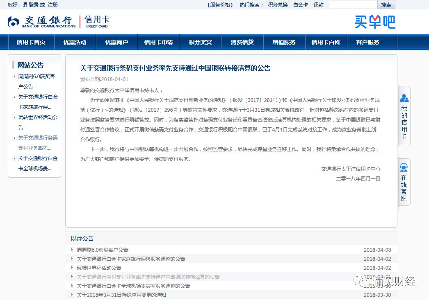This screenshot has width=429, height=300.
Task: Open sidebar notice 关于交通银行白金卡全球机场贵...
Action: [38, 163]
